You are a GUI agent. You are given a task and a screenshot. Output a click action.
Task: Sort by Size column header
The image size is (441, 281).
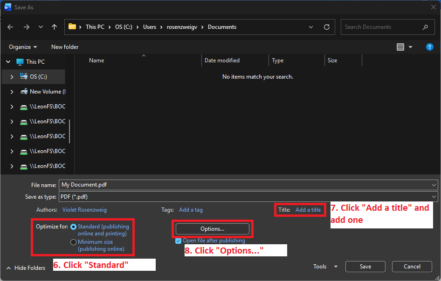click(332, 60)
